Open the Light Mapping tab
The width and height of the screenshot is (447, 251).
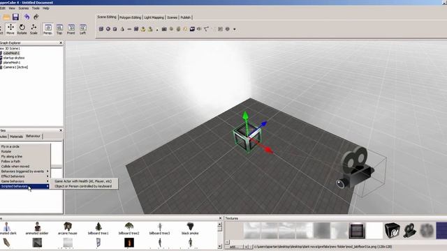click(154, 17)
